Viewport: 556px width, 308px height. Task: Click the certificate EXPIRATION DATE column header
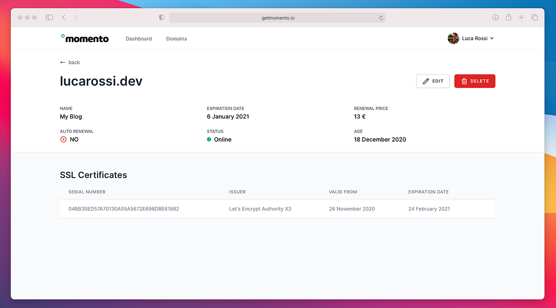[x=428, y=192]
